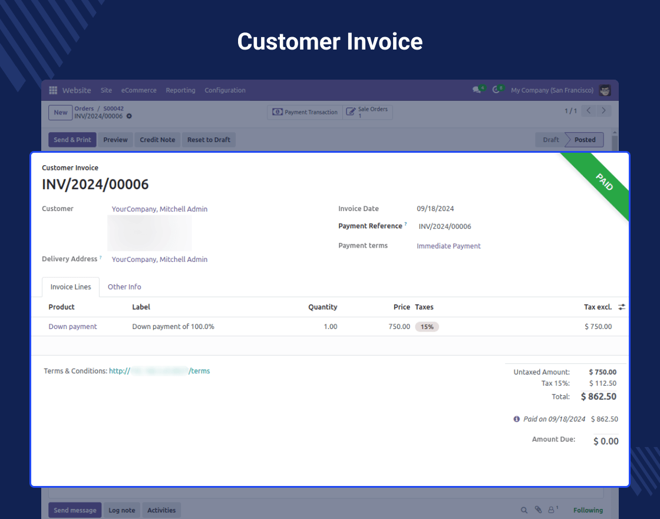660x519 pixels.
Task: Click Send message button
Action: (75, 510)
